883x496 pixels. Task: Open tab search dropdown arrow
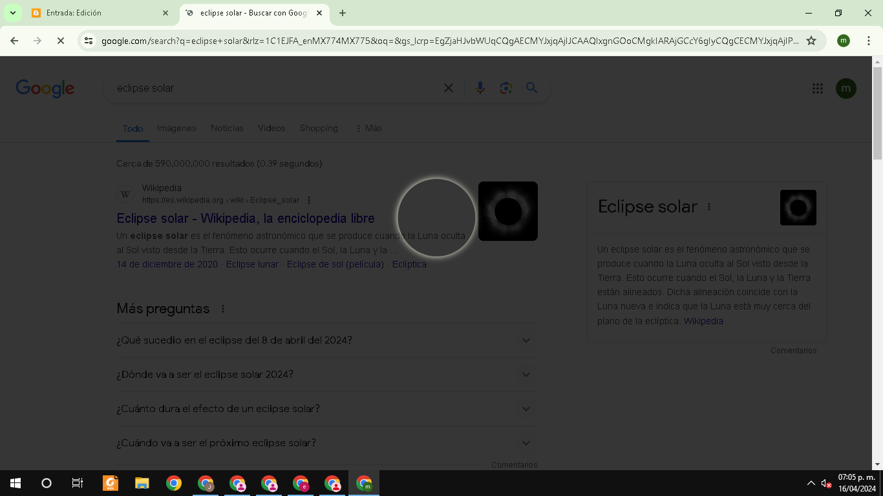pos(12,13)
